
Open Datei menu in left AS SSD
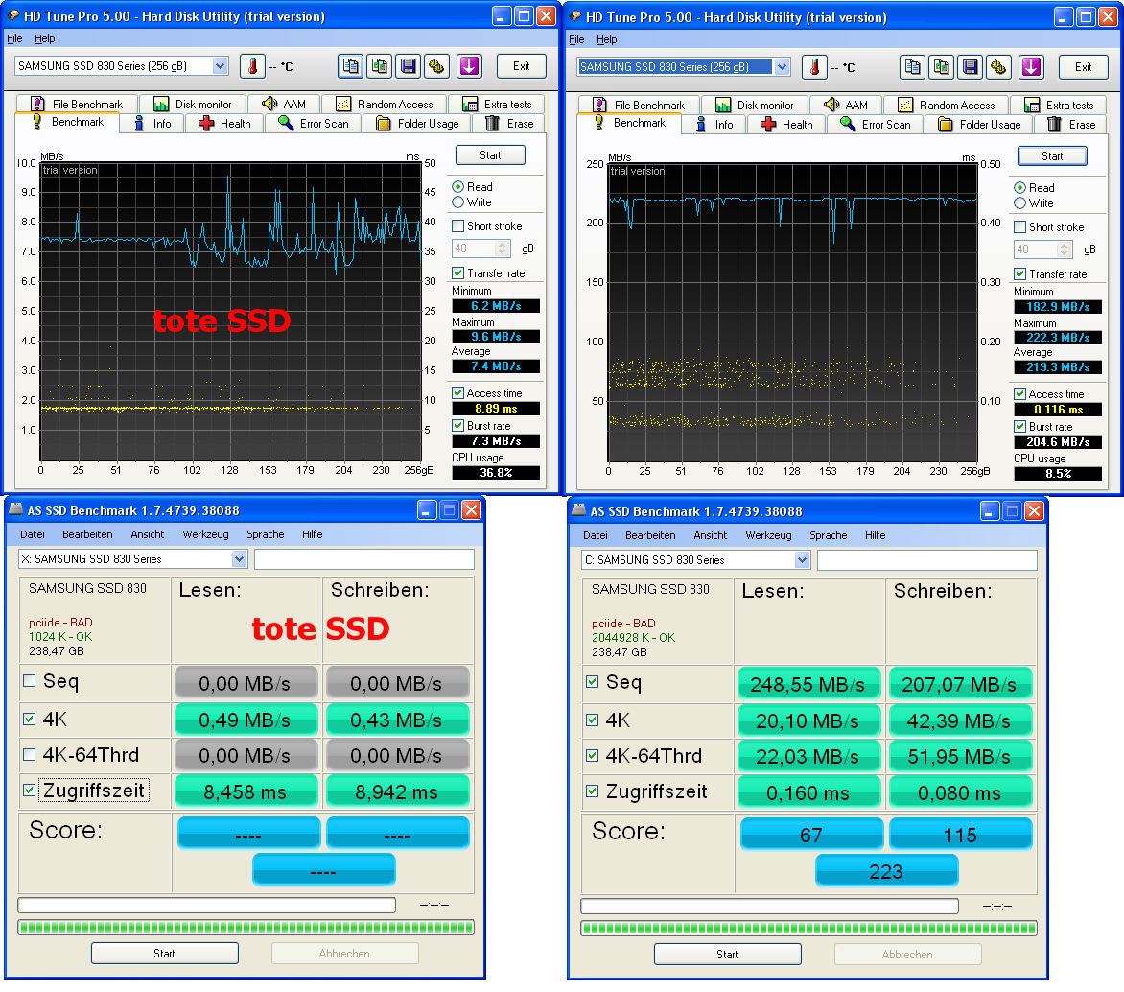(x=33, y=534)
